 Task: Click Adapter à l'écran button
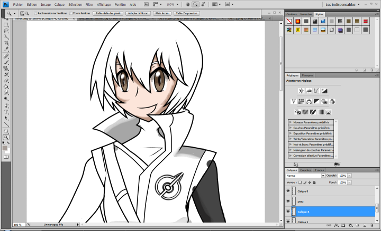coord(138,13)
